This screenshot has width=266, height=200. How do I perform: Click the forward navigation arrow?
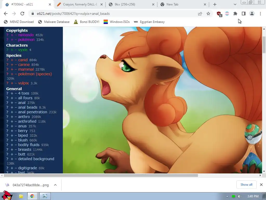14,14
